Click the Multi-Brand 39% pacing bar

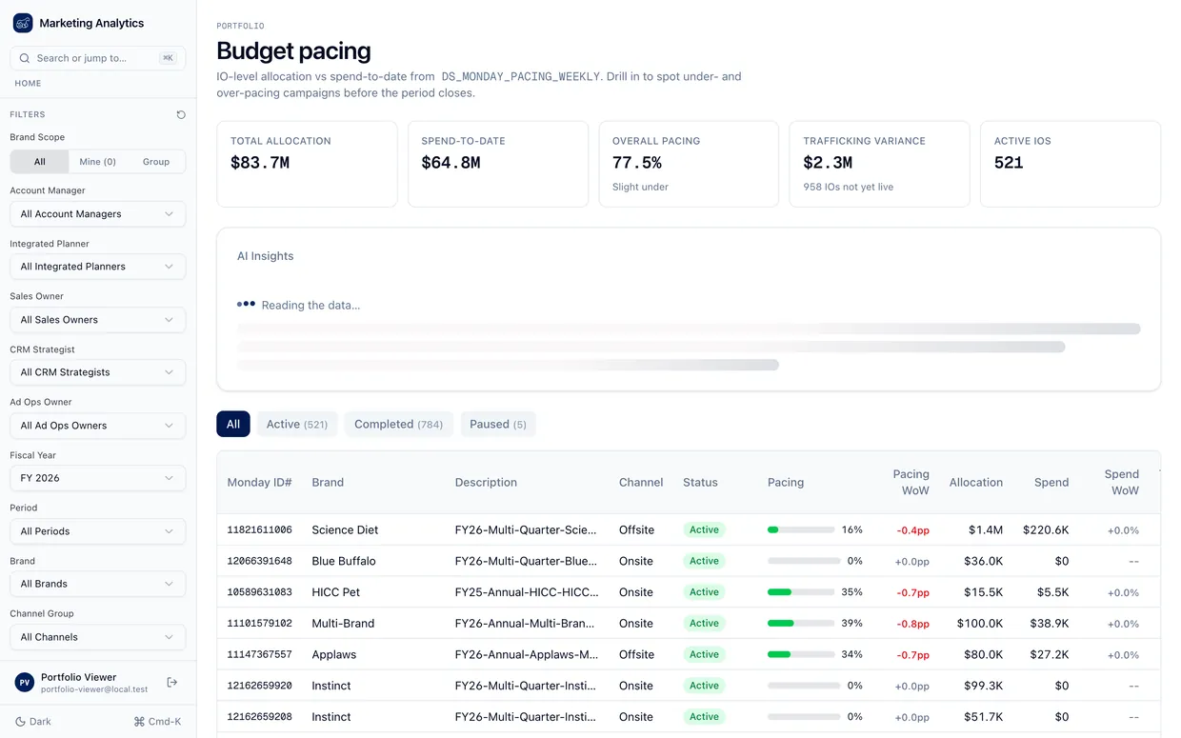pos(801,624)
